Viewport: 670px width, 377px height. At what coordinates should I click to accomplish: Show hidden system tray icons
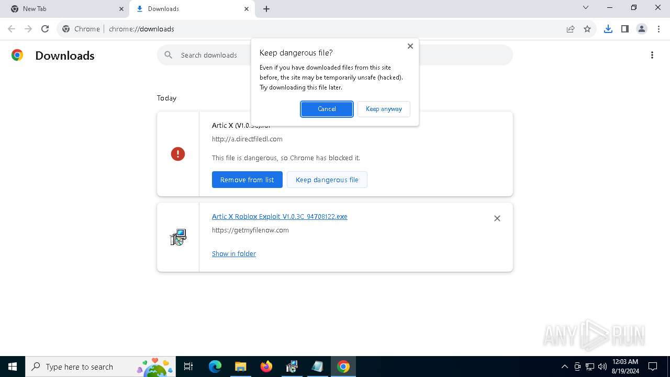[x=564, y=367]
